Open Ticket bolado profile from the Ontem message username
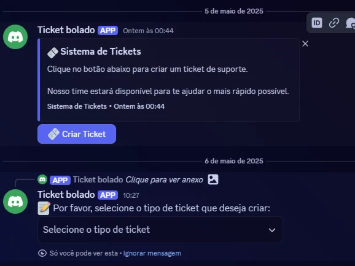 tap(66, 30)
